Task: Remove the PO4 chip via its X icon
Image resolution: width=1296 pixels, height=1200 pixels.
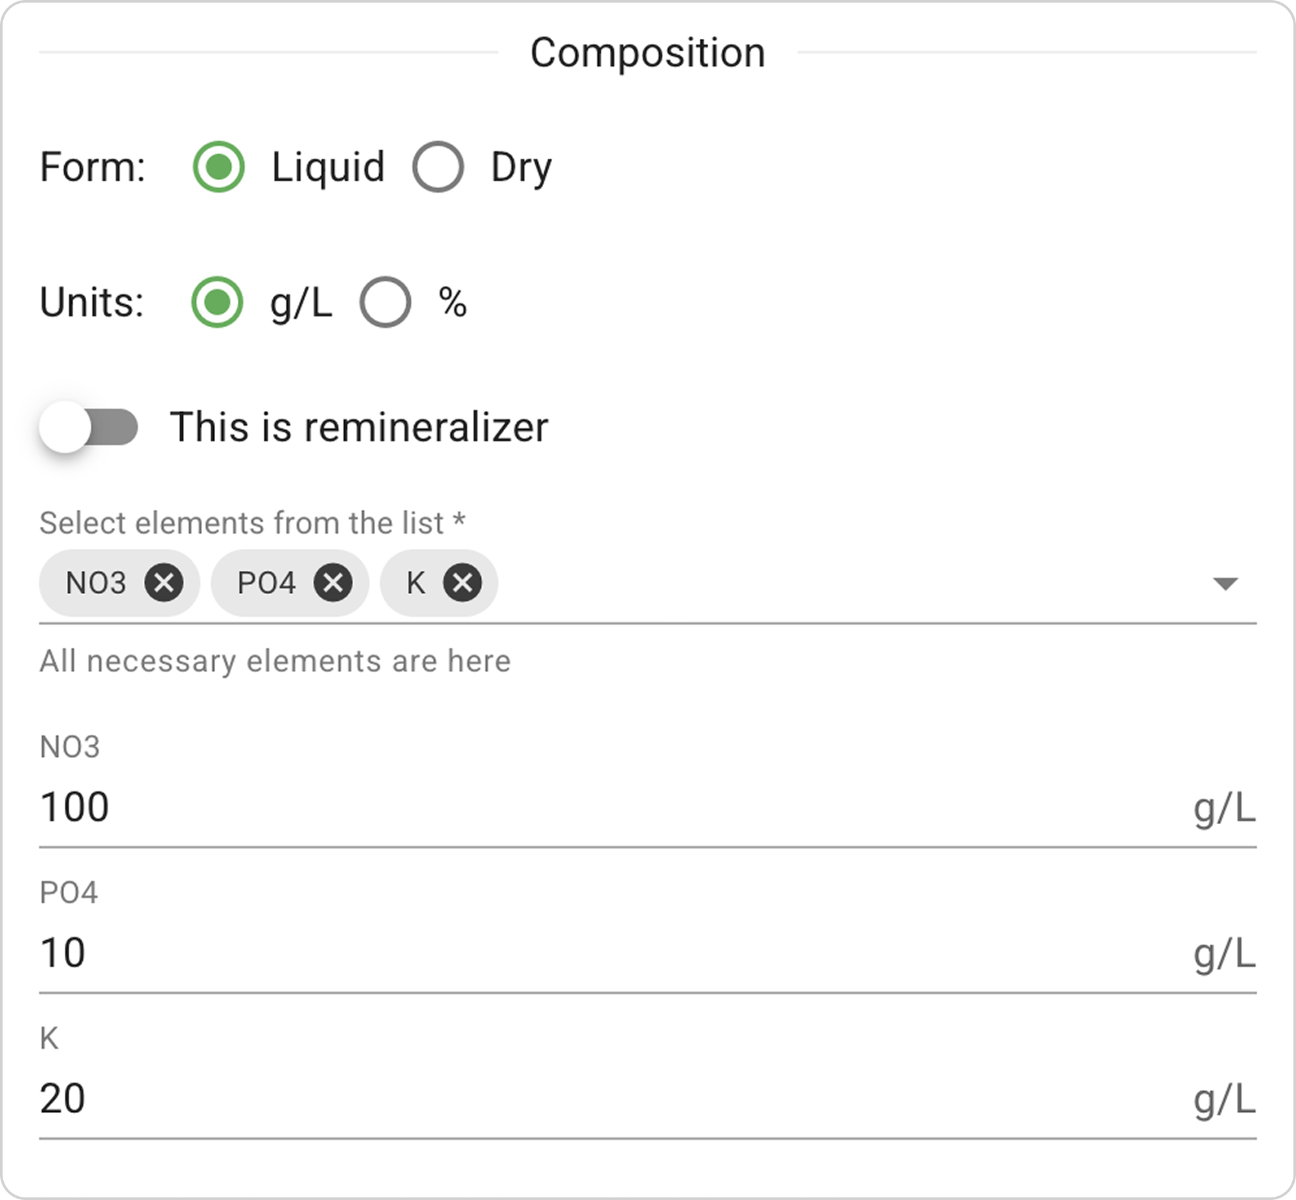Action: (333, 583)
